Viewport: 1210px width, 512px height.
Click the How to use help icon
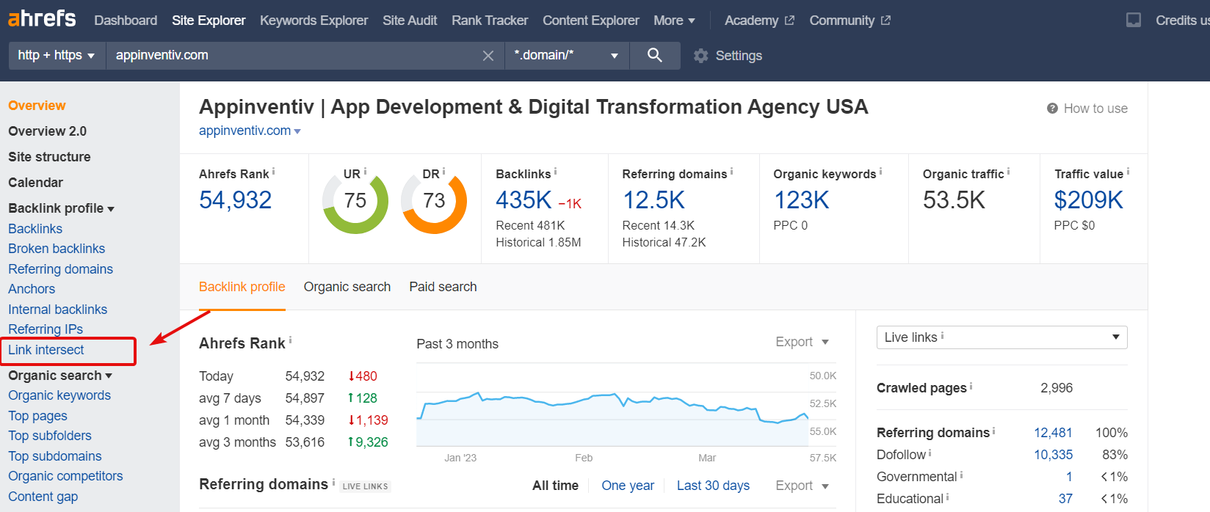coord(1052,109)
